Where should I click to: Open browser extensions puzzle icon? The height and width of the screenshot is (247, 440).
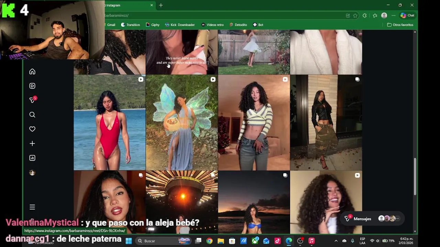[x=365, y=15]
